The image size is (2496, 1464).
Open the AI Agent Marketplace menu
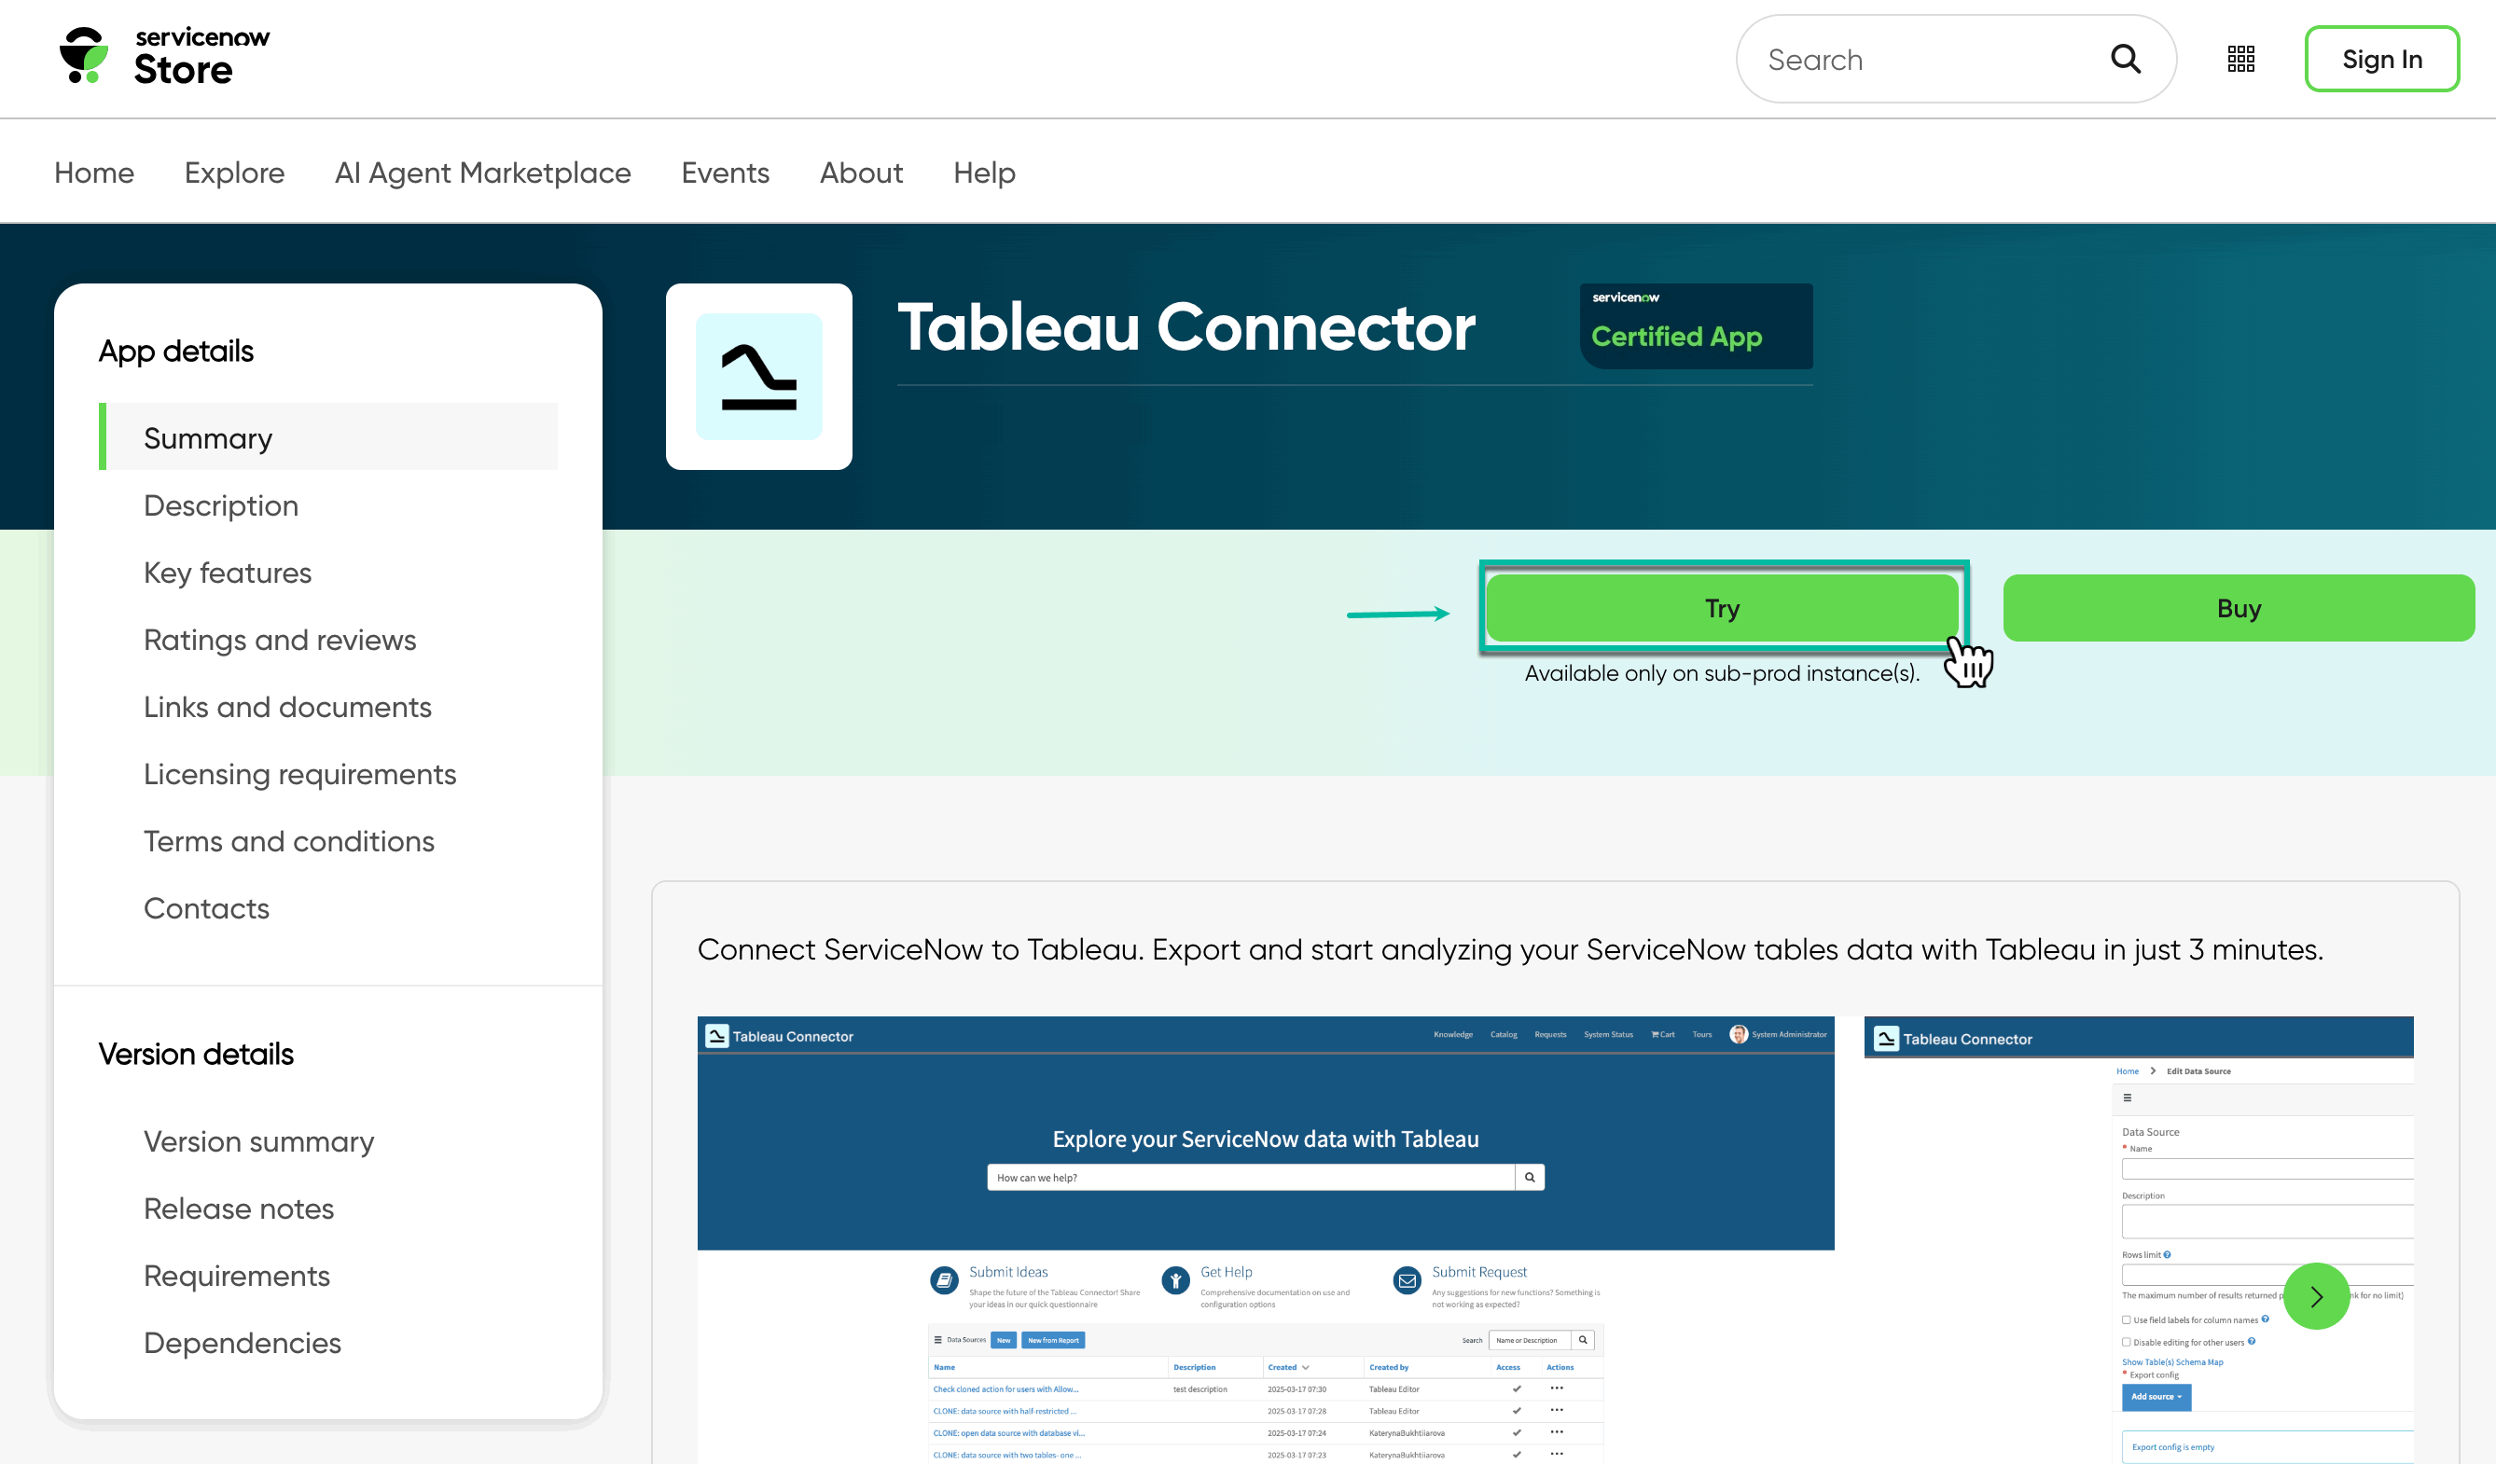[x=482, y=173]
